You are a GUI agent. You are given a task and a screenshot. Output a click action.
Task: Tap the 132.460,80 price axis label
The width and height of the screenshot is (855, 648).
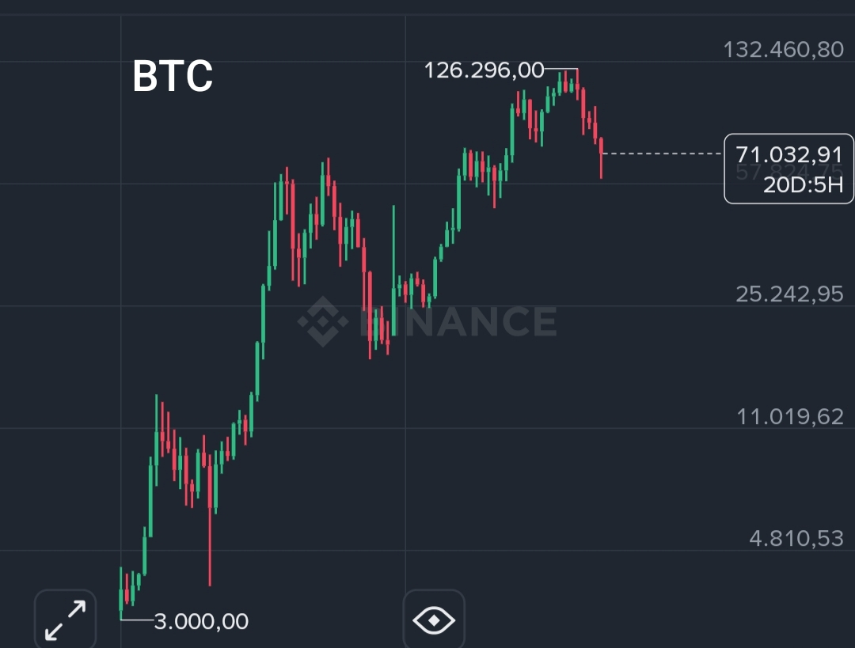[x=783, y=50]
